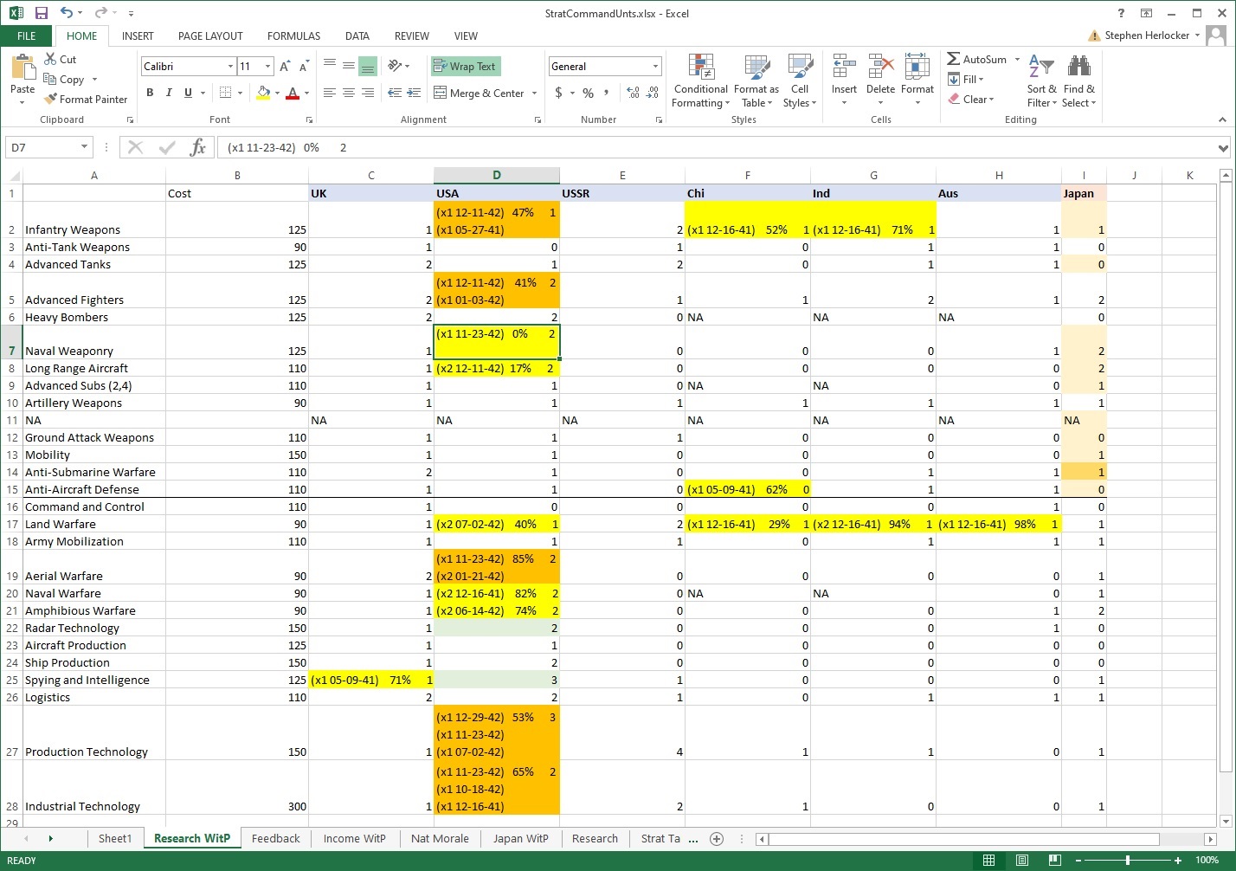Screen dimensions: 1236x871
Task: Toggle bottom vertical alignment
Action: (368, 66)
